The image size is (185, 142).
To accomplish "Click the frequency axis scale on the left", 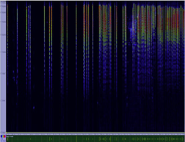I will pyautogui.click(x=3, y=67).
